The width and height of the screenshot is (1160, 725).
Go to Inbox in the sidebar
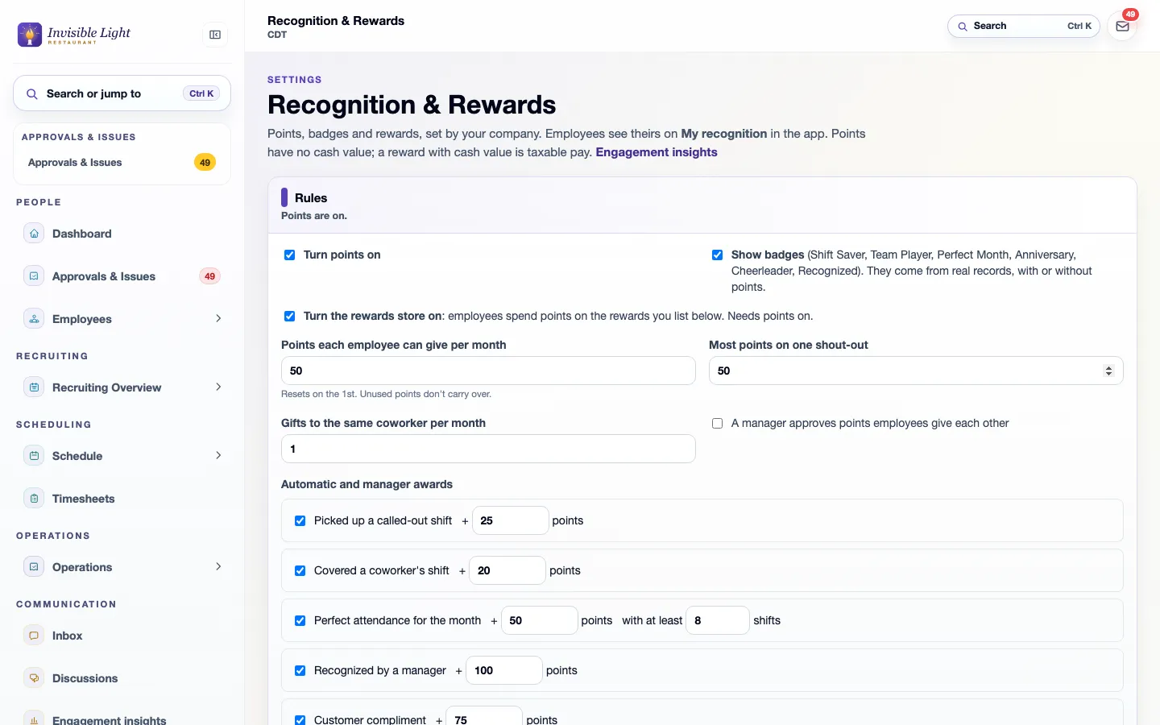(x=122, y=636)
